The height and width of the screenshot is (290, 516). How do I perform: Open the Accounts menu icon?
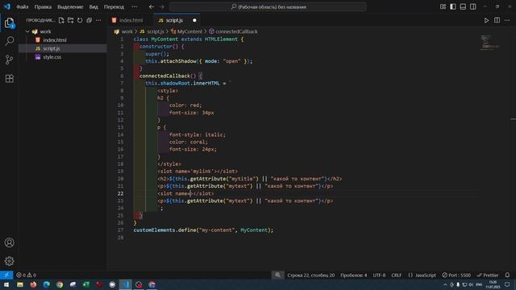(9, 242)
